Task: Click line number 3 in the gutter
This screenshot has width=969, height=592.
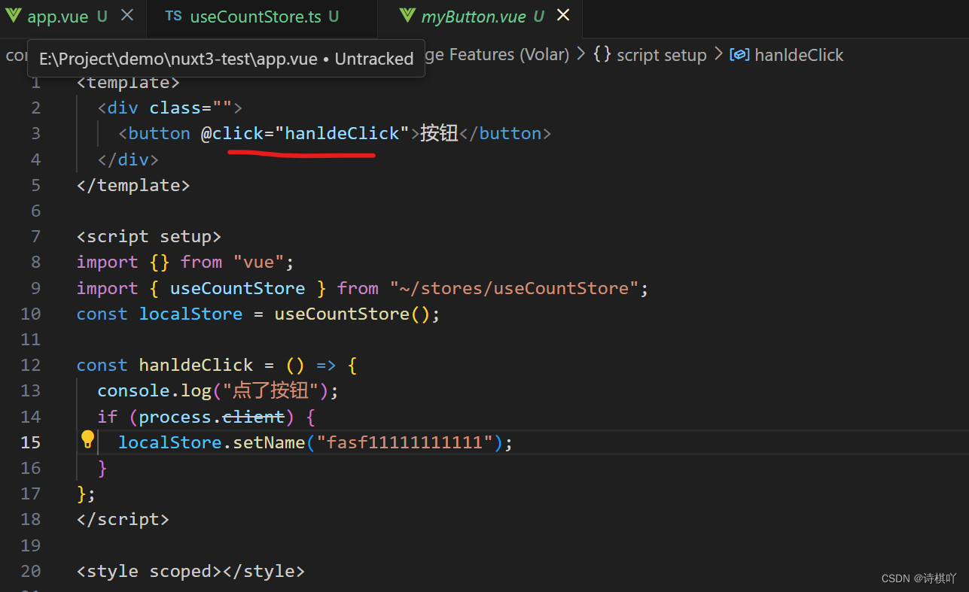Action: pyautogui.click(x=35, y=133)
